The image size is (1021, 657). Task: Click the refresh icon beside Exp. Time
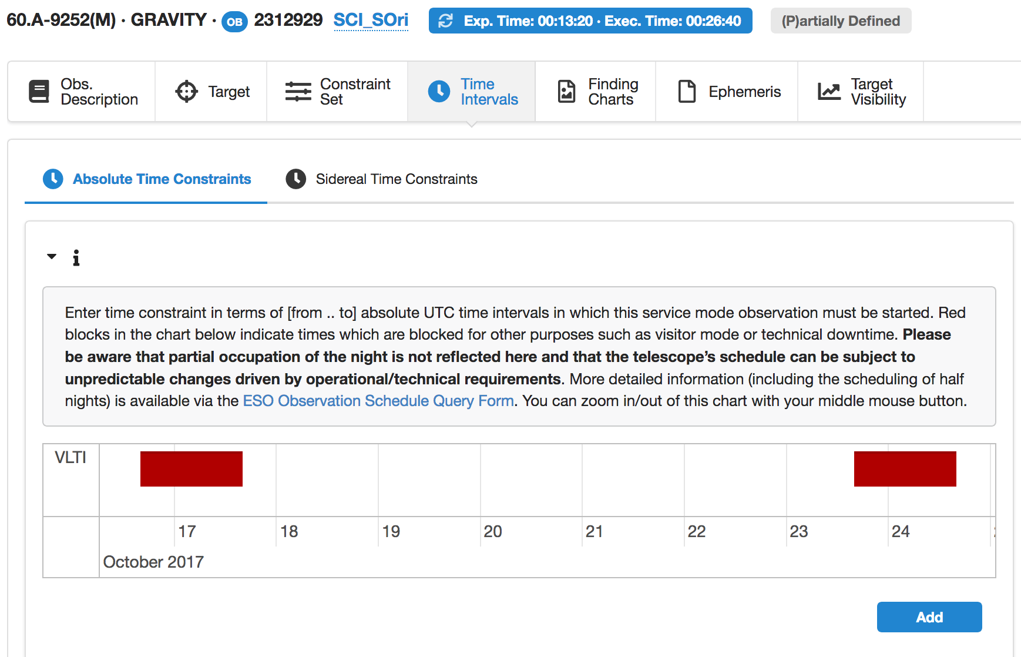pyautogui.click(x=446, y=21)
